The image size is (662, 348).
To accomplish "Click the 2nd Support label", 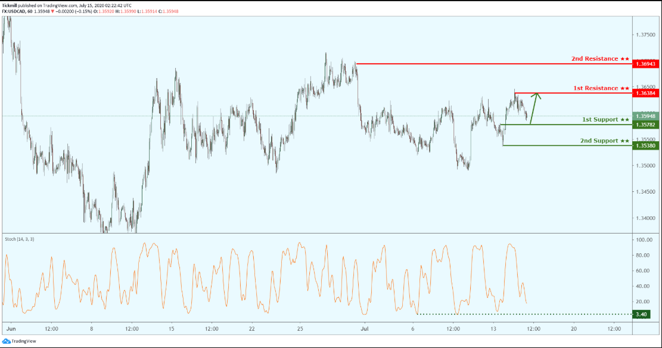I will (604, 141).
